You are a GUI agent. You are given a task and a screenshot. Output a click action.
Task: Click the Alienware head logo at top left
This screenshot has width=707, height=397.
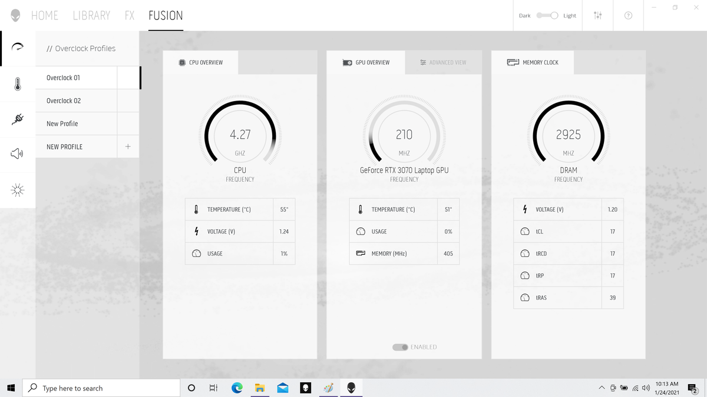(x=15, y=16)
